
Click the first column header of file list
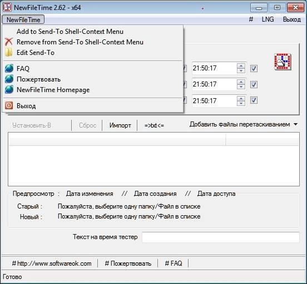pyautogui.click(x=117, y=139)
